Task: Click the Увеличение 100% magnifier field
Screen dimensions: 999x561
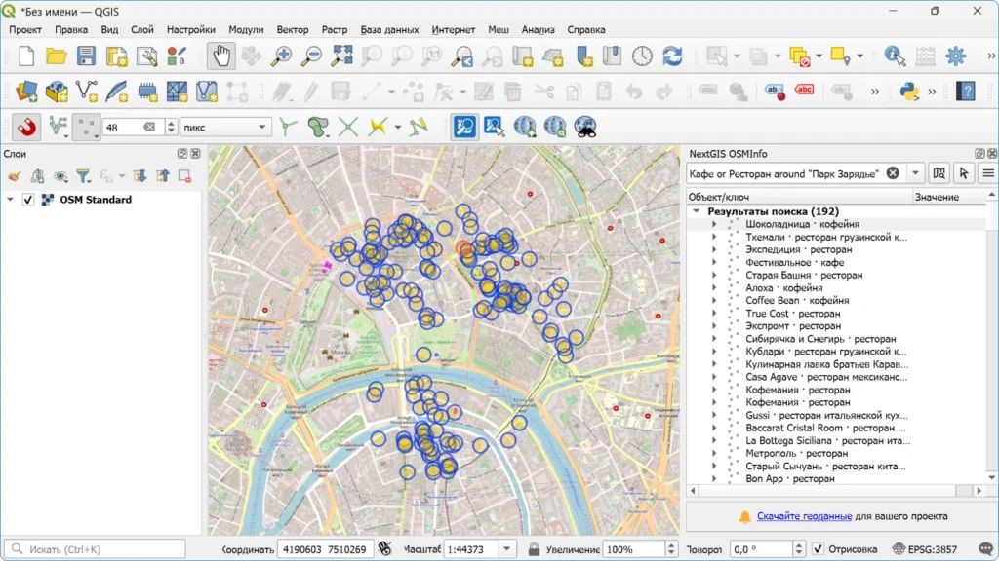Action: [634, 549]
